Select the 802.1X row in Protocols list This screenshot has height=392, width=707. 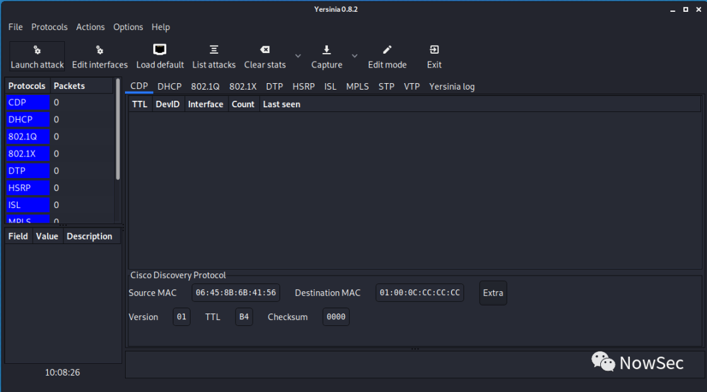59,154
